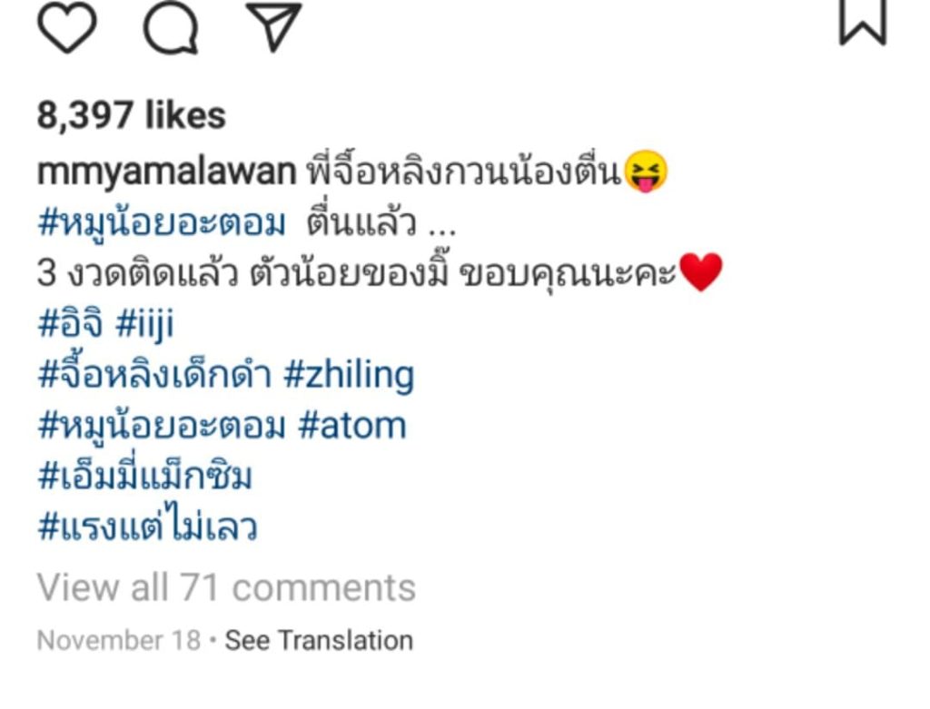The image size is (930, 709).
Task: Click See Translation link
Action: coord(319,641)
